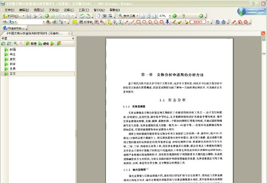This screenshot has height=183, width=267.
Task: Expand the 放大工具 dropdown arrow
Action: pyautogui.click(x=138, y=16)
